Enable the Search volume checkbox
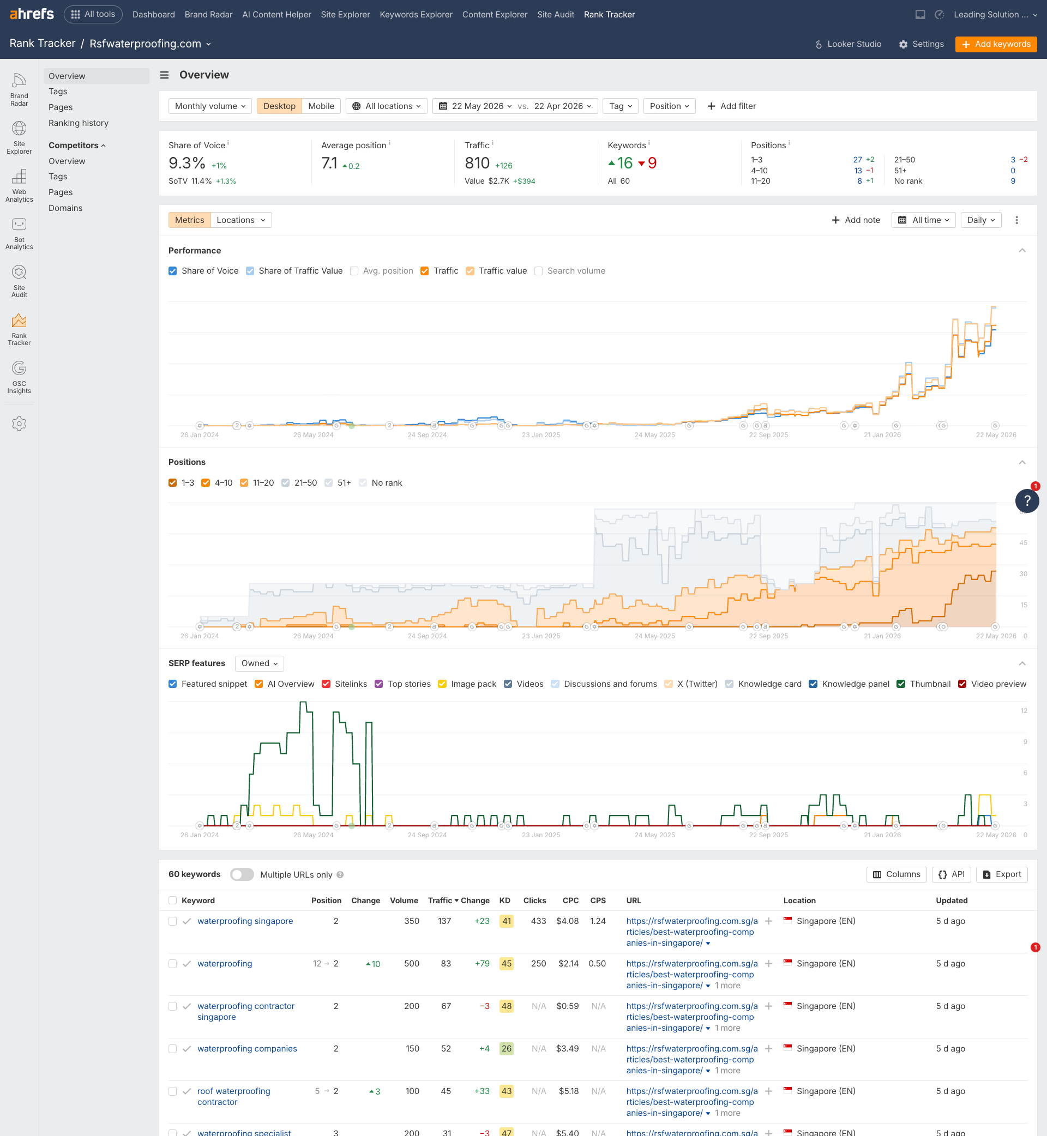1047x1136 pixels. coord(538,271)
